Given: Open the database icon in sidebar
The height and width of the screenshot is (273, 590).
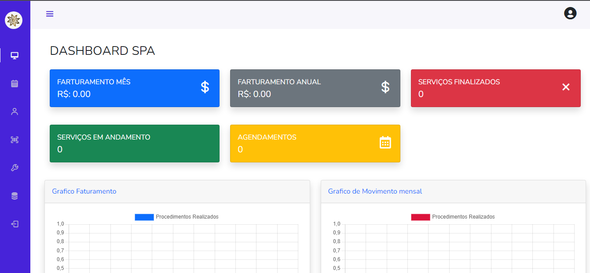Looking at the screenshot, I should pyautogui.click(x=15, y=196).
